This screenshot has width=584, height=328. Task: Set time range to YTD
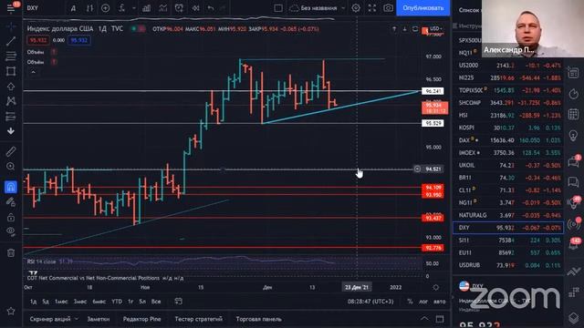tap(117, 302)
